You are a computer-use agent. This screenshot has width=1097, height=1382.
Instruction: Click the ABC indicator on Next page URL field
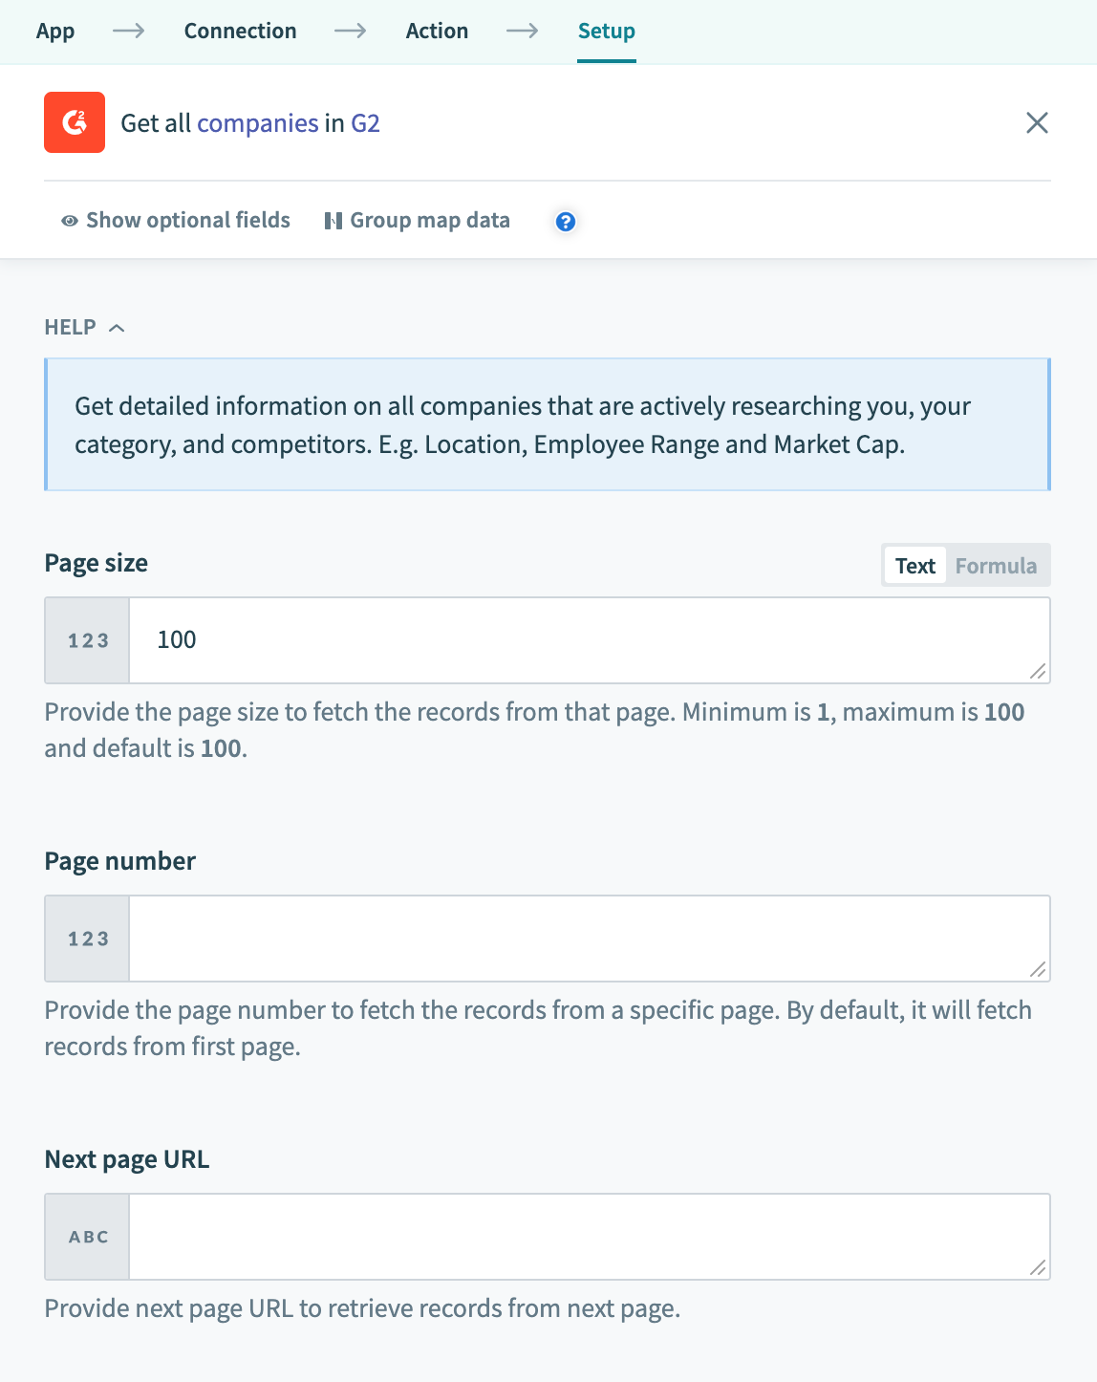86,1236
